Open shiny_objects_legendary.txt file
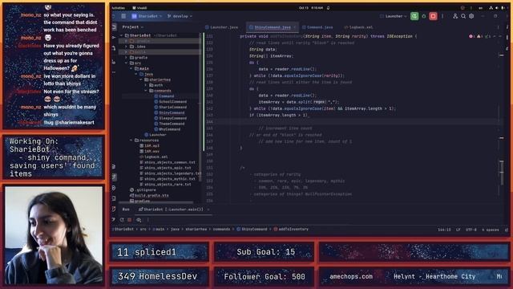This screenshot has width=513, height=289. [x=170, y=173]
